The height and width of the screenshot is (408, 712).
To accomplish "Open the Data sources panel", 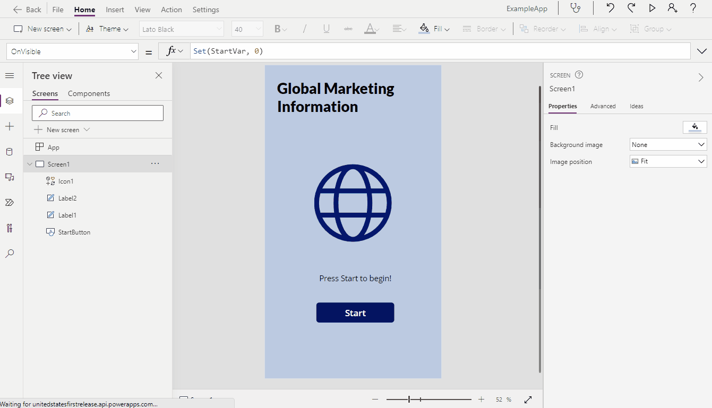I will pyautogui.click(x=10, y=152).
